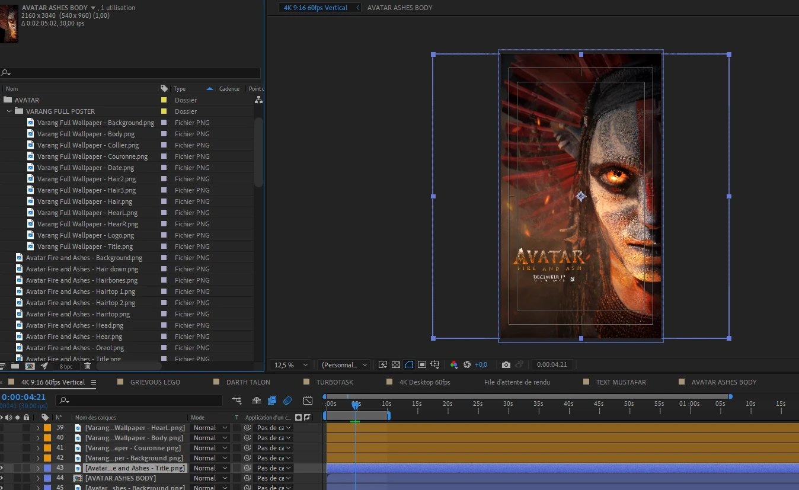Screen dimensions: 799x490
Task: Click the fast previews icon
Action: [x=383, y=365]
